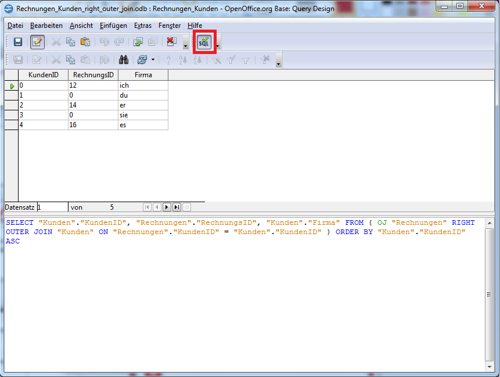
Task: Click the RechnungsID cell "16"
Action: 93,125
